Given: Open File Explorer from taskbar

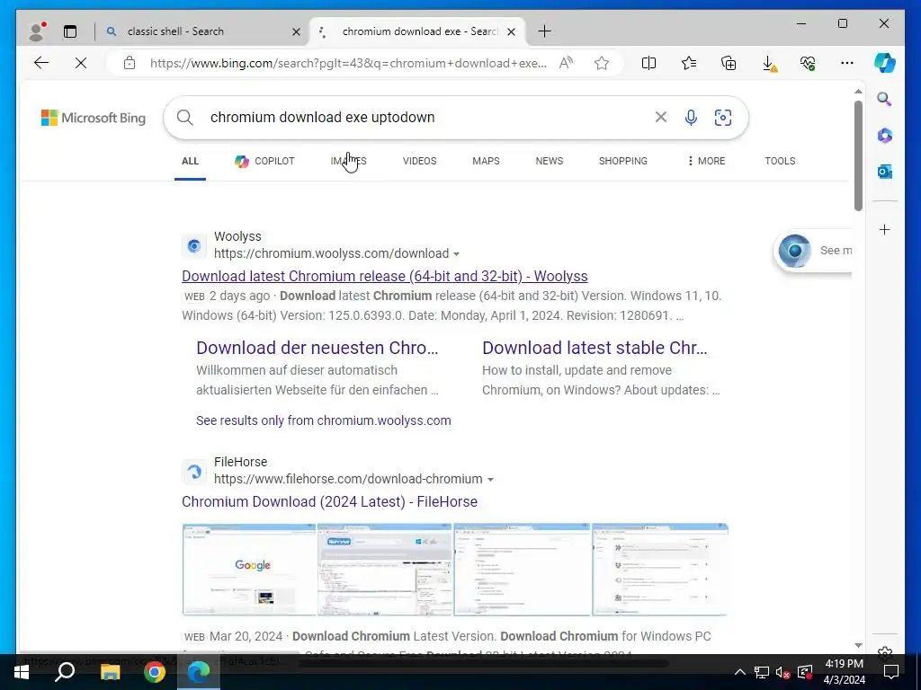Looking at the screenshot, I should [110, 672].
